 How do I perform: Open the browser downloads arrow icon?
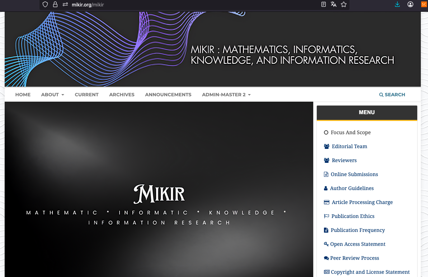(x=397, y=5)
